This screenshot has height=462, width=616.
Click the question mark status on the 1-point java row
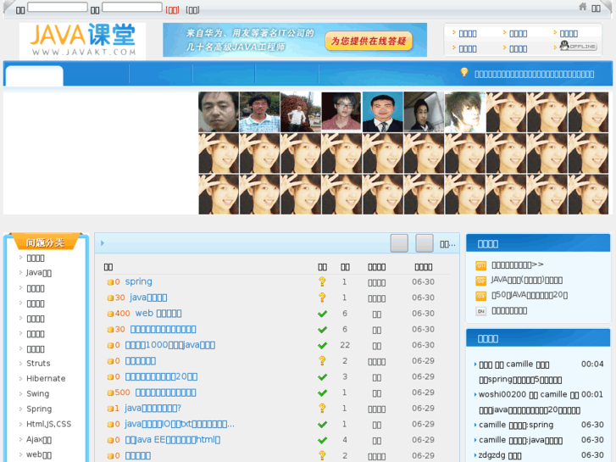pos(322,409)
